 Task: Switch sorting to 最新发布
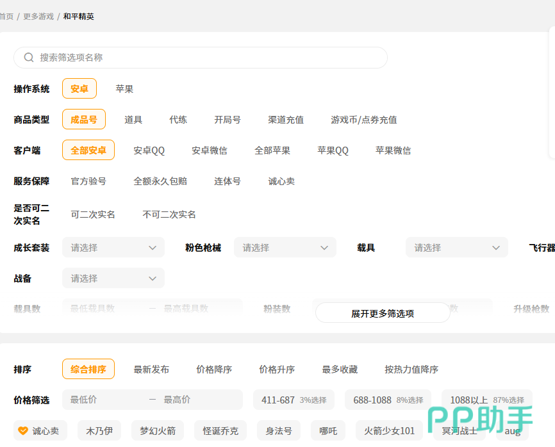click(x=151, y=370)
